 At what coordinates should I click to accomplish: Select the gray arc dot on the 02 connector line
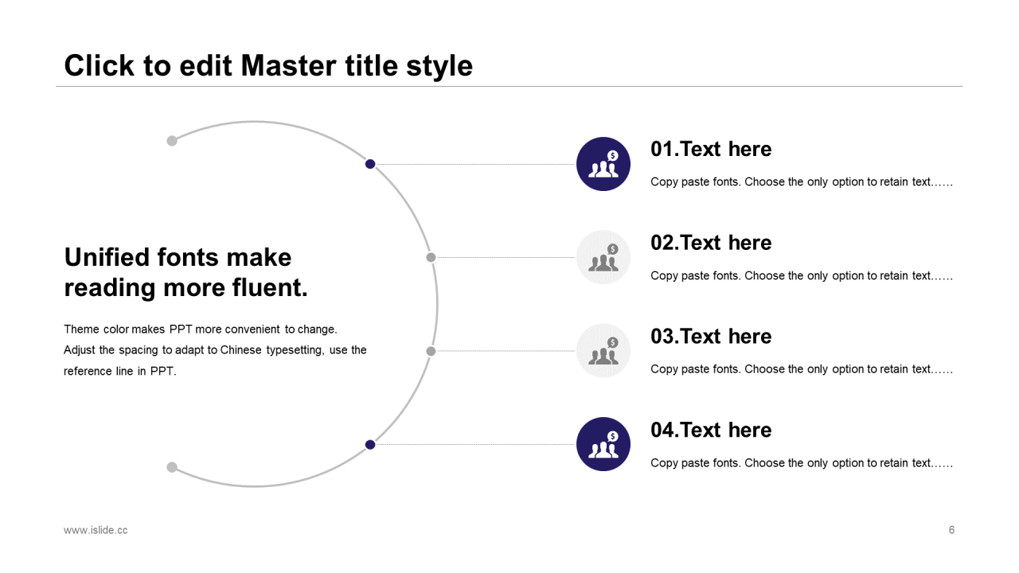tap(431, 257)
